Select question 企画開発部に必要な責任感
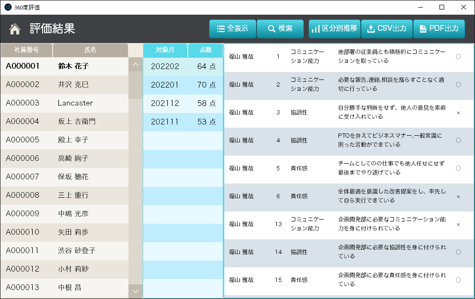 click(392, 279)
